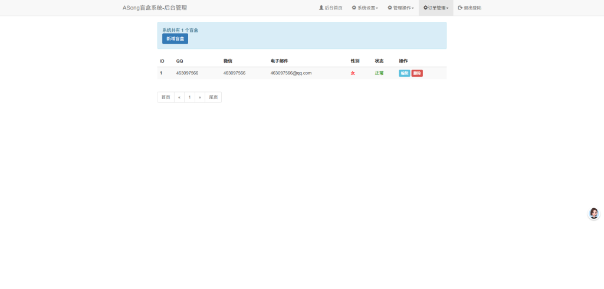Click the 正常 status value
604x289 pixels.
coord(379,73)
